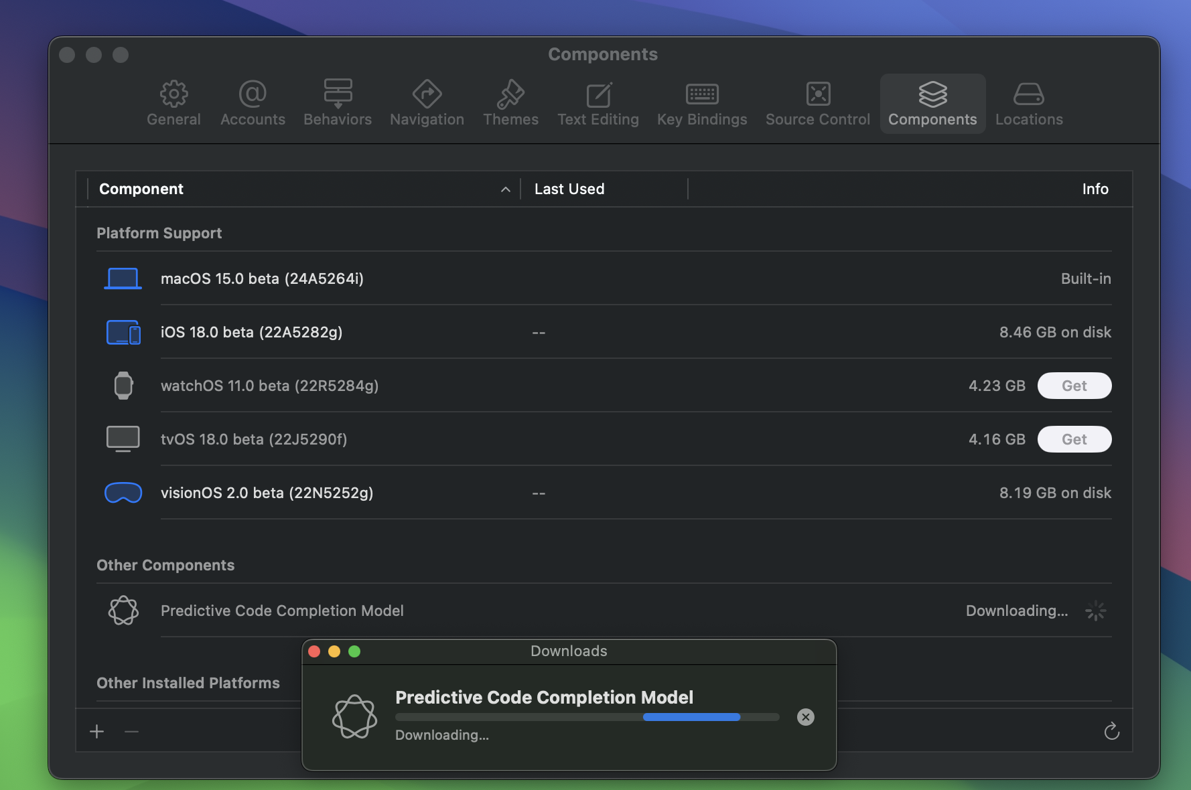
Task: Click the plus button to add component
Action: coord(97,731)
